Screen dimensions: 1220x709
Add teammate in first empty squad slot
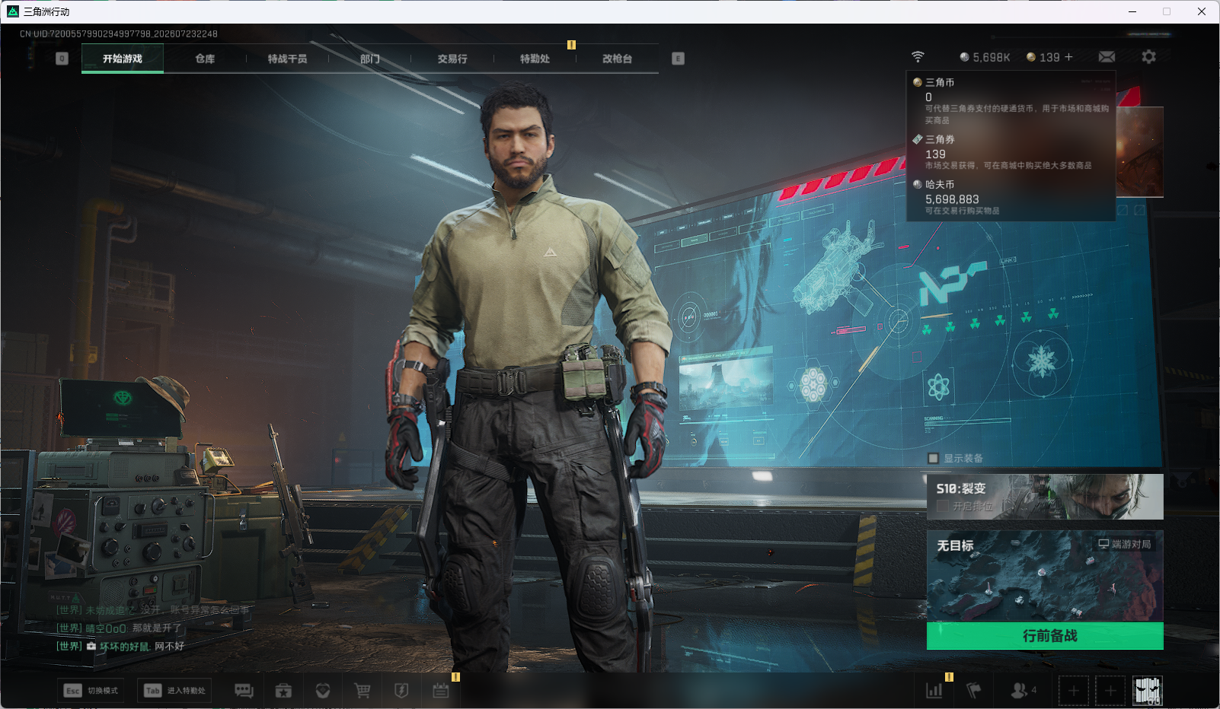1073,691
